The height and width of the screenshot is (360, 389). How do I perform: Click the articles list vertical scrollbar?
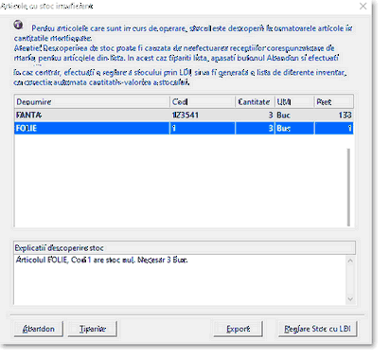(x=348, y=188)
